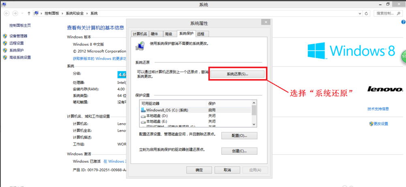
Task: Switch to the 高级 tab
Action: [x=170, y=34]
